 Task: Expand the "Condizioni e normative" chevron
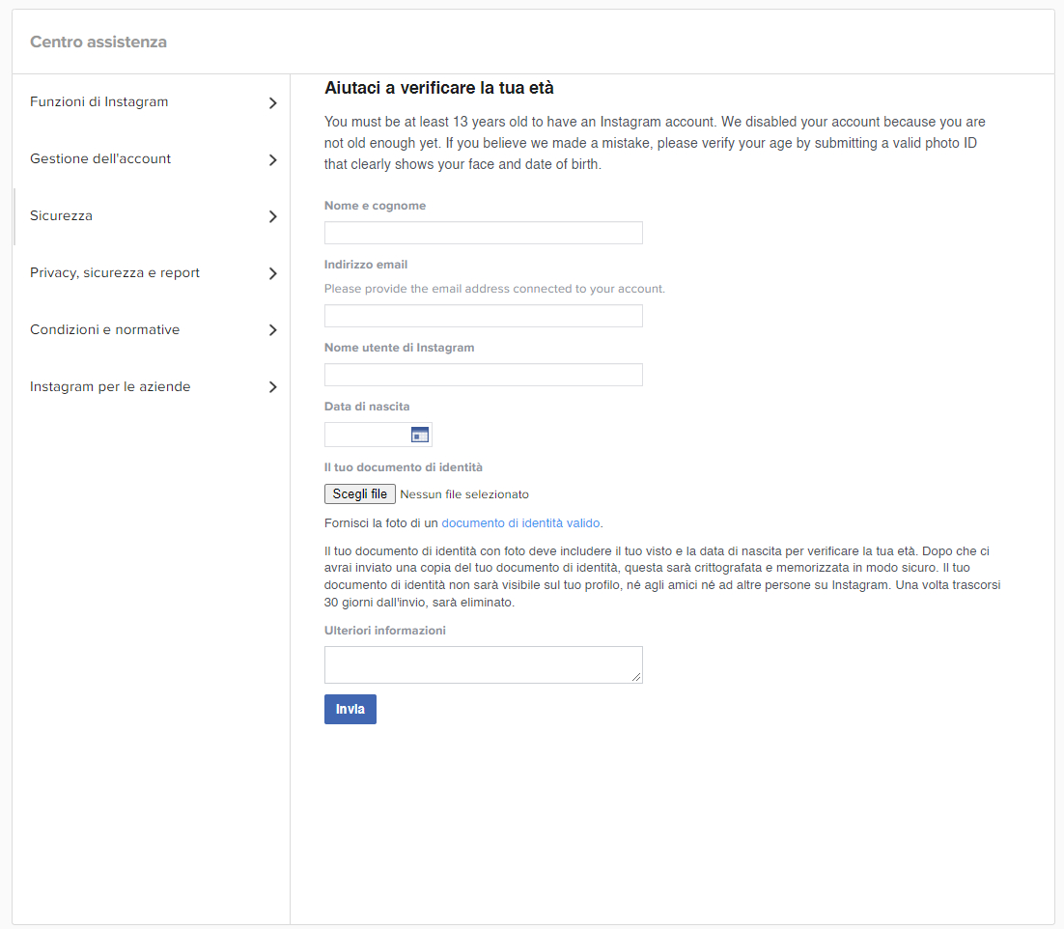tap(273, 330)
